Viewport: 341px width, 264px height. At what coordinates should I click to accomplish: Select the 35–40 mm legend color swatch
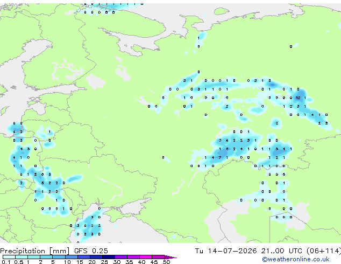[x=133, y=257]
